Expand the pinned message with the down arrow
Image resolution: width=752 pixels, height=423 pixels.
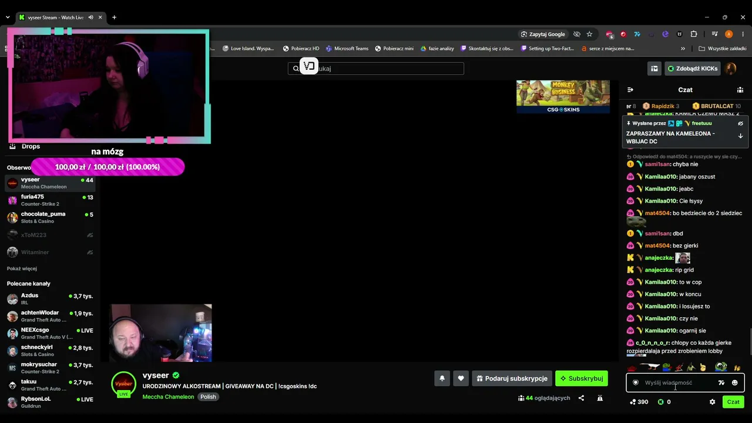[x=740, y=136]
